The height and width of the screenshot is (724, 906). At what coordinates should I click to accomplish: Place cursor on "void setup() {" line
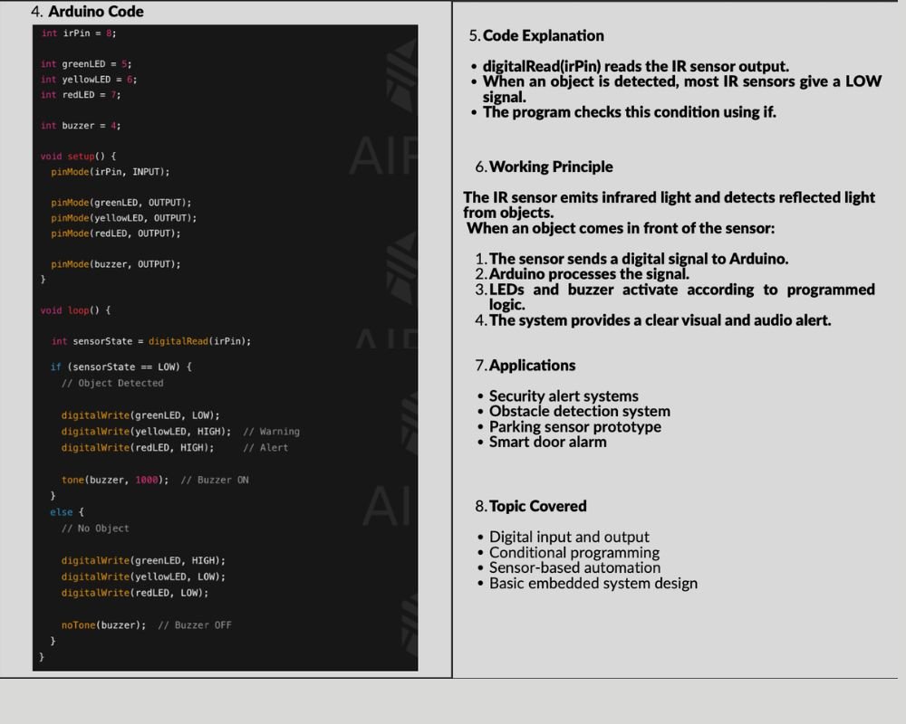pos(78,156)
